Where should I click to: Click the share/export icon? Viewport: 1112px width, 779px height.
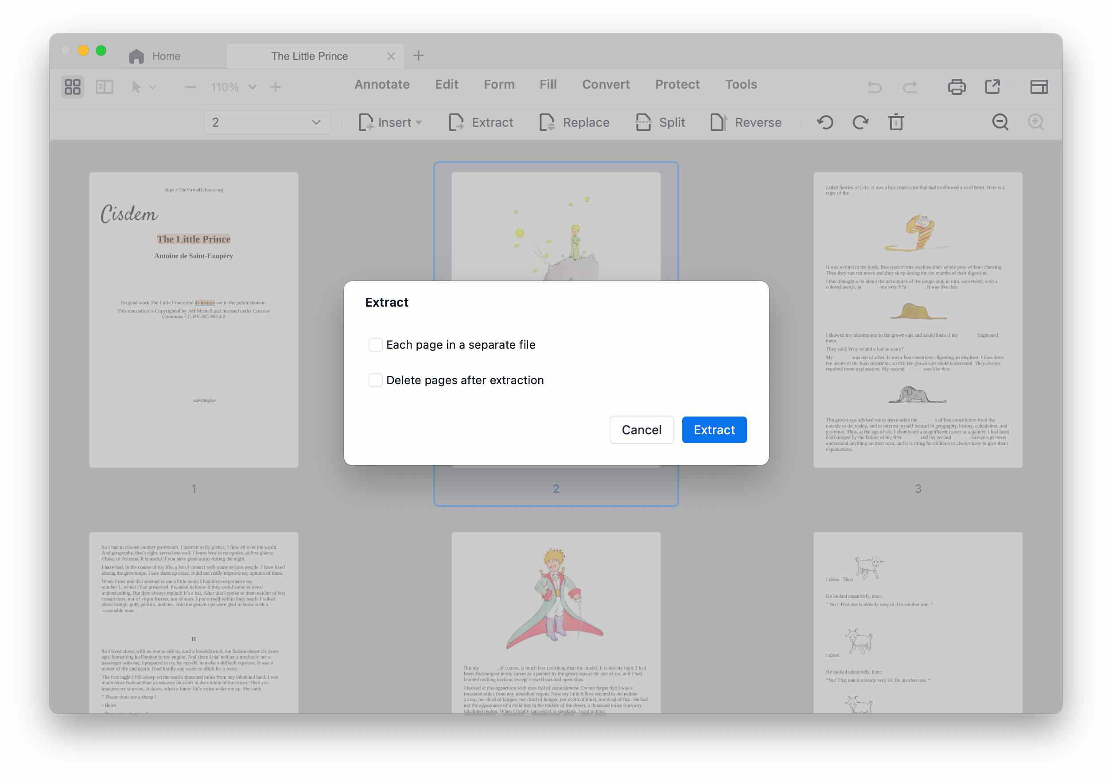(992, 87)
